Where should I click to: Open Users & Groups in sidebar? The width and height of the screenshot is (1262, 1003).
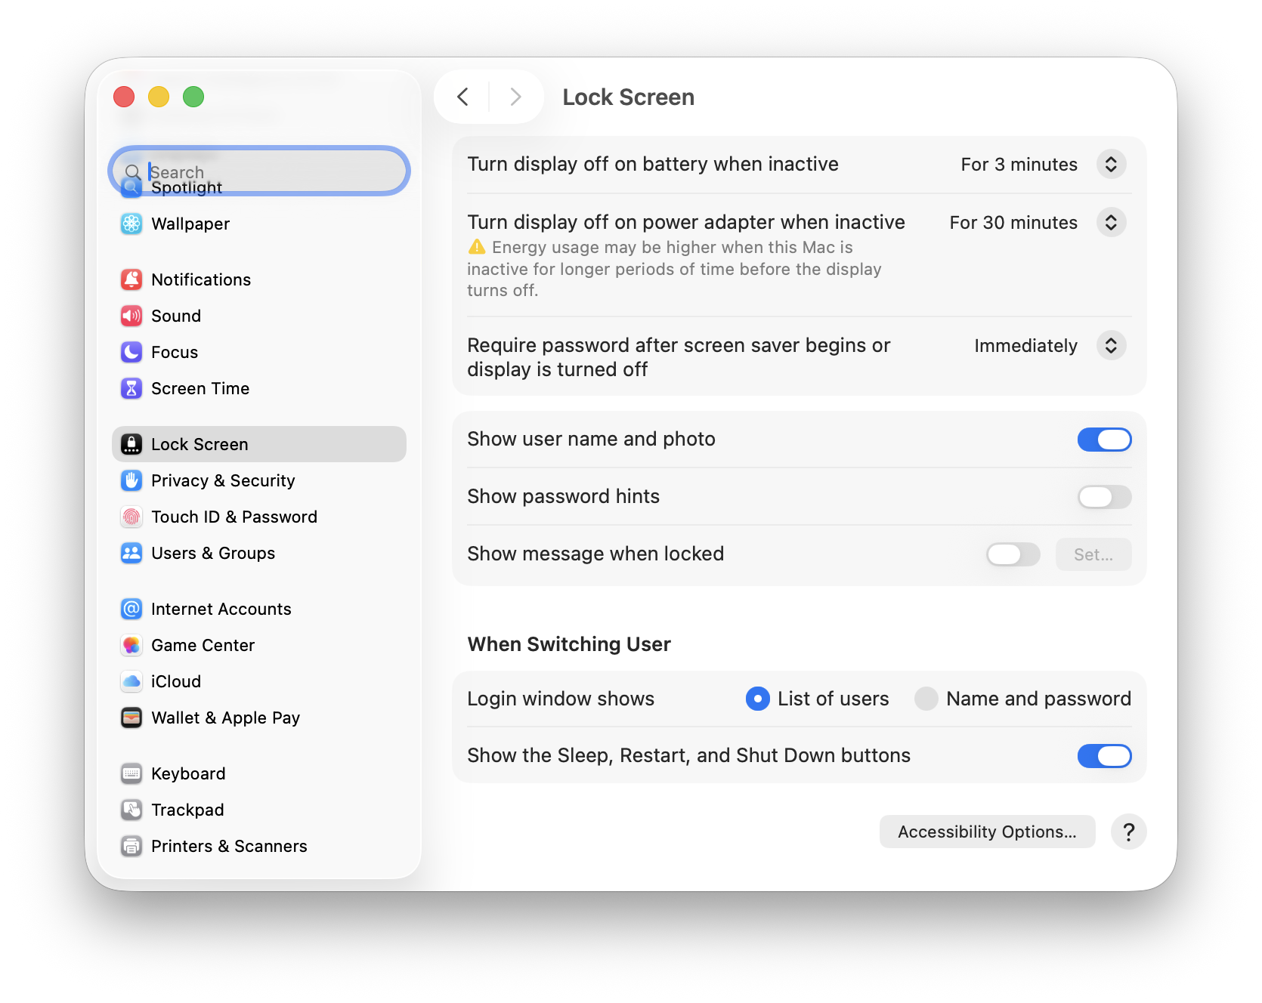[x=213, y=553]
